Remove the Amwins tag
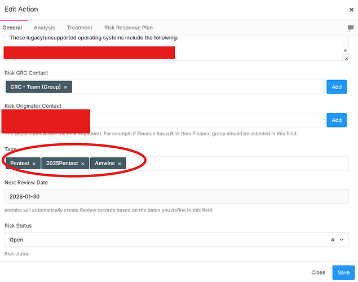This screenshot has height=282, width=358. point(120,164)
